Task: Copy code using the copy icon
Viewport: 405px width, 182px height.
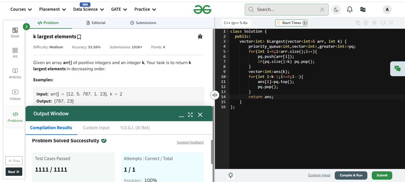Action: pyautogui.click(x=358, y=23)
